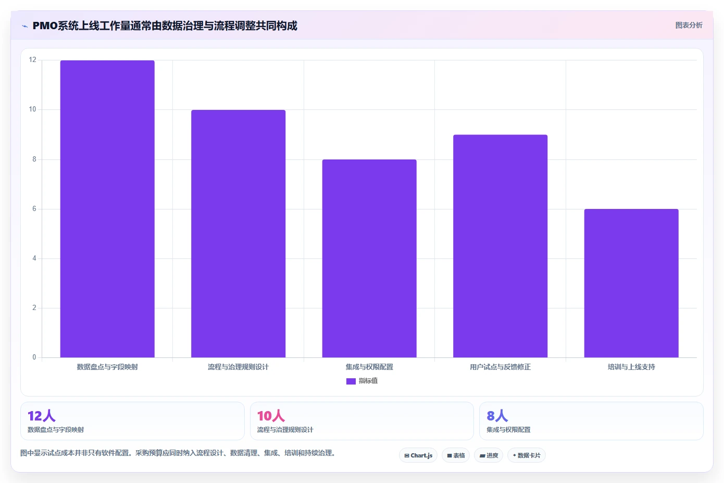Click the x-axis label 数据盘点与字段映射
Screen dimensions: 724x483
(107, 367)
